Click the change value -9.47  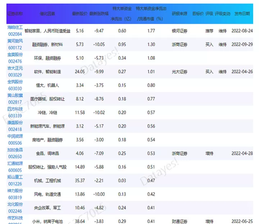tap(99, 31)
